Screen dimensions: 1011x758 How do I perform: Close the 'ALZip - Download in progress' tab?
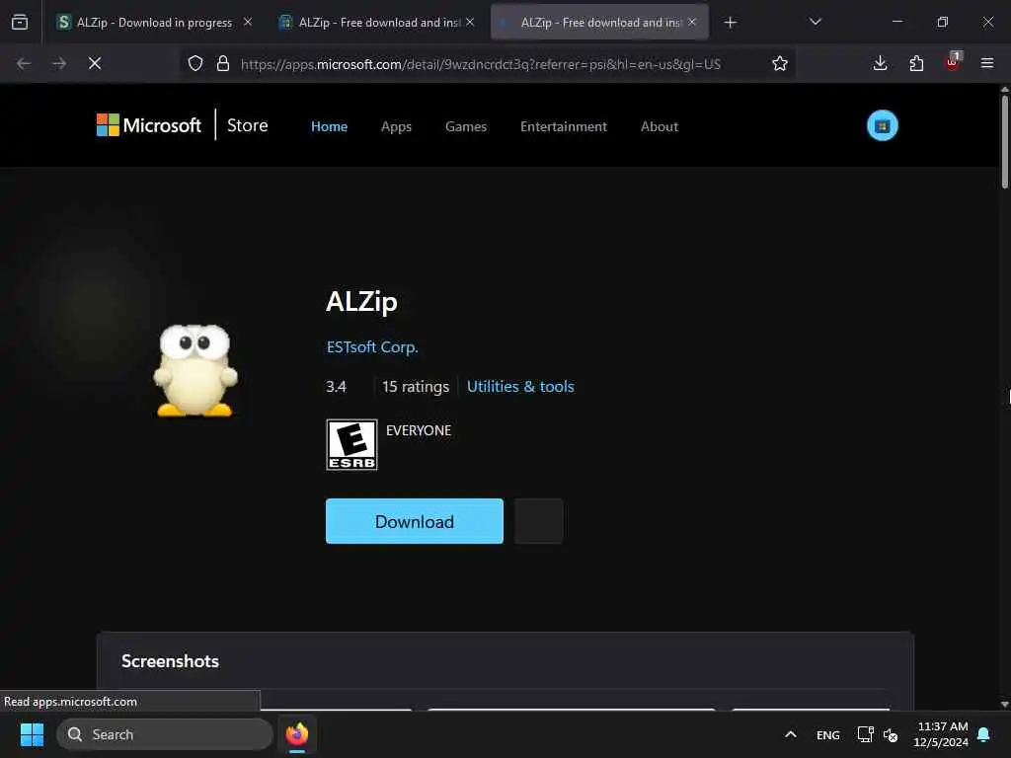pyautogui.click(x=248, y=22)
